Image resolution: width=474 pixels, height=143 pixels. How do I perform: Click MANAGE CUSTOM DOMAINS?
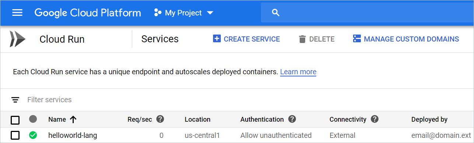tap(406, 39)
